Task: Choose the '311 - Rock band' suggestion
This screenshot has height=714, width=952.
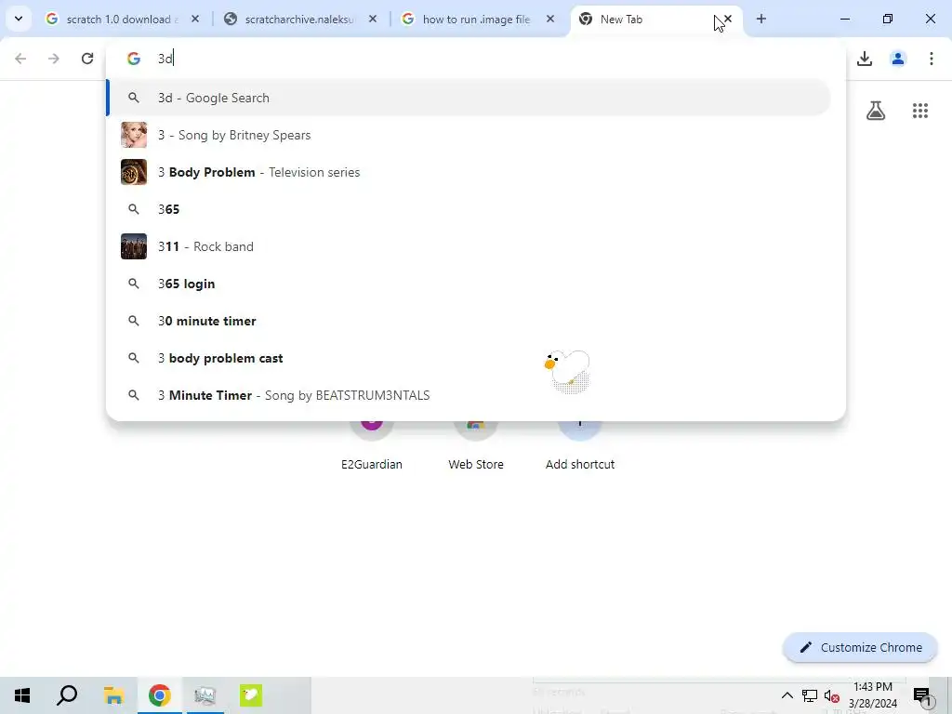Action: point(469,246)
